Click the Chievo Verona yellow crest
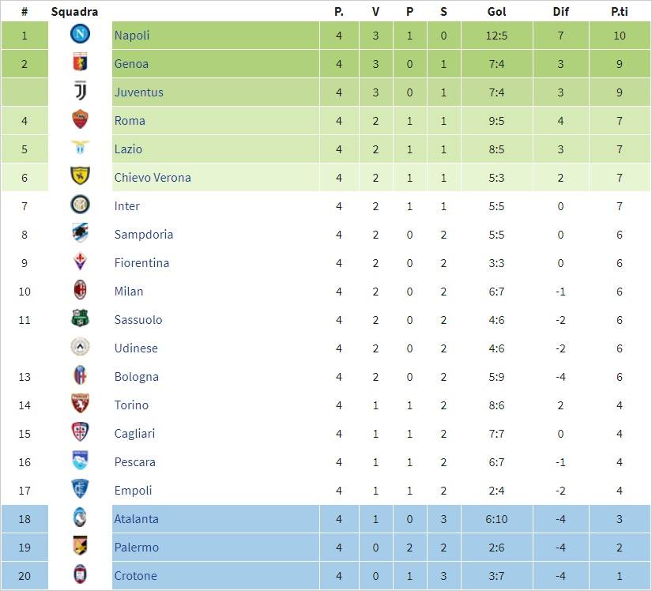The width and height of the screenshot is (652, 591). coord(80,177)
